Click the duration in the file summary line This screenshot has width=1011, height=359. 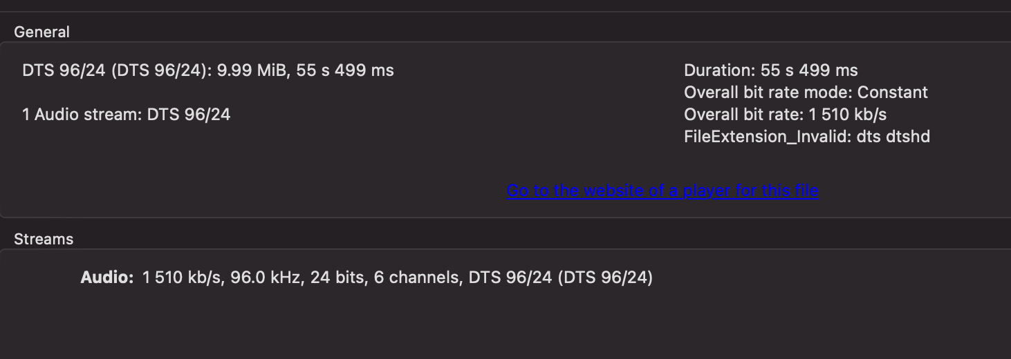(345, 70)
